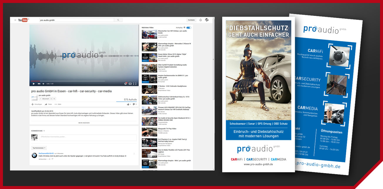Image resolution: width=383 pixels, height=189 pixels.
Task: Click the KOMMENTARE heading
Action: (x=38, y=131)
